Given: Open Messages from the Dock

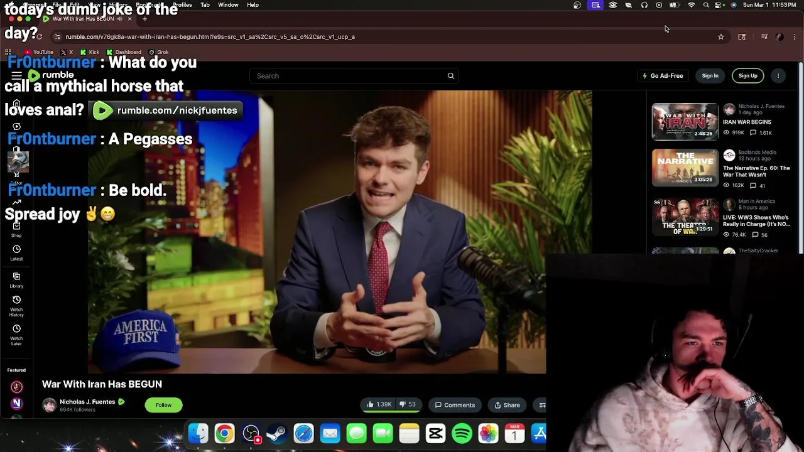Looking at the screenshot, I should click(x=356, y=434).
